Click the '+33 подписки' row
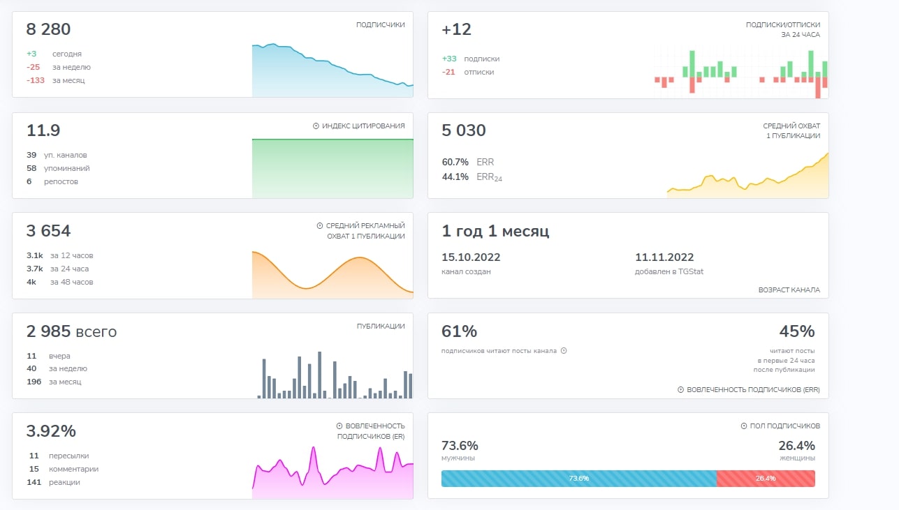The height and width of the screenshot is (510, 899). 471,59
